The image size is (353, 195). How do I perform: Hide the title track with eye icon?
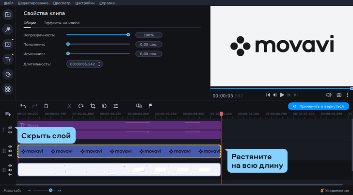click(x=10, y=128)
